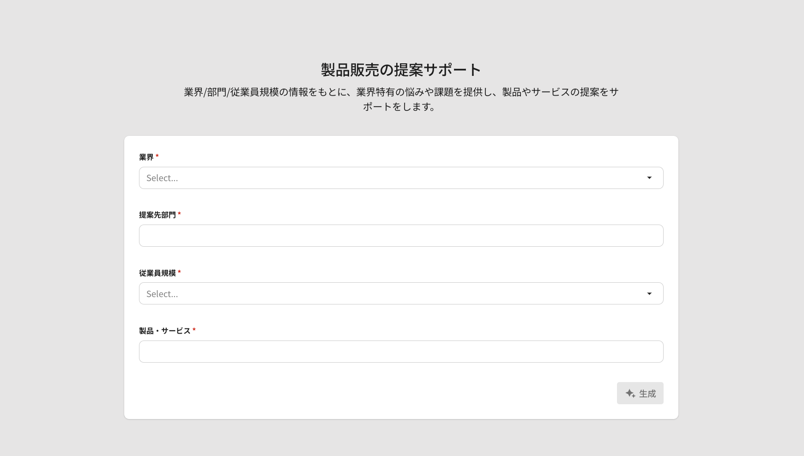Viewport: 804px width, 456px height.
Task: Click the 製品・サービス field label
Action: point(165,331)
